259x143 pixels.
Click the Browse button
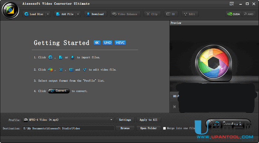[125, 128]
